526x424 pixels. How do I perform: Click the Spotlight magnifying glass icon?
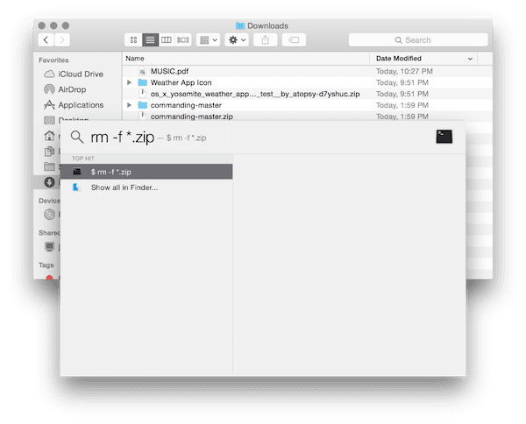point(77,137)
